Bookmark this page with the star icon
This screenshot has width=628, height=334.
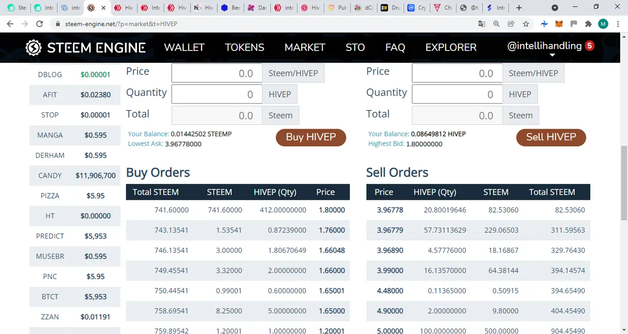pos(526,24)
